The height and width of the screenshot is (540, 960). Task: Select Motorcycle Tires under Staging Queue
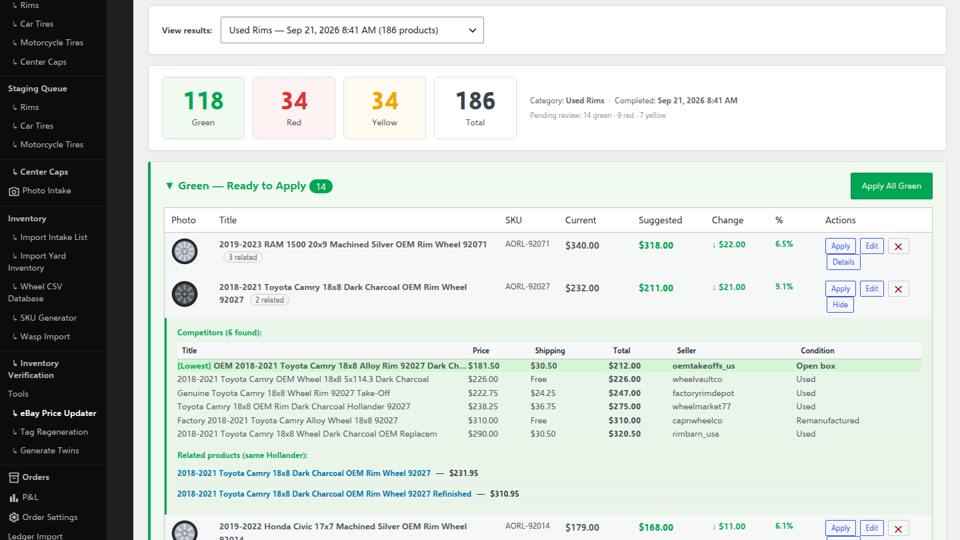click(x=52, y=145)
